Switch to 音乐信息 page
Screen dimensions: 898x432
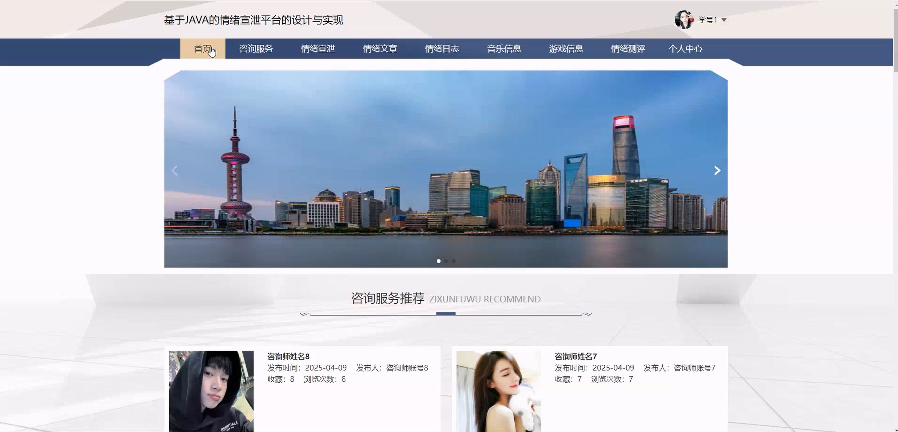coord(504,49)
